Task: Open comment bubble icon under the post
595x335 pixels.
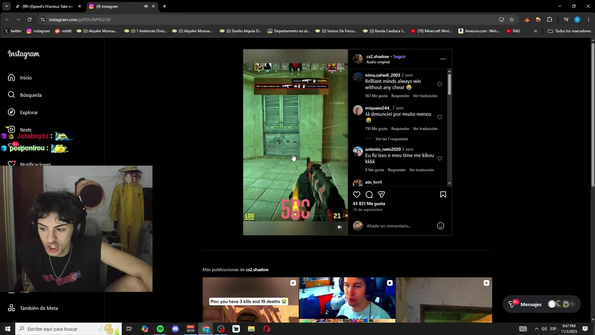Action: 369,194
